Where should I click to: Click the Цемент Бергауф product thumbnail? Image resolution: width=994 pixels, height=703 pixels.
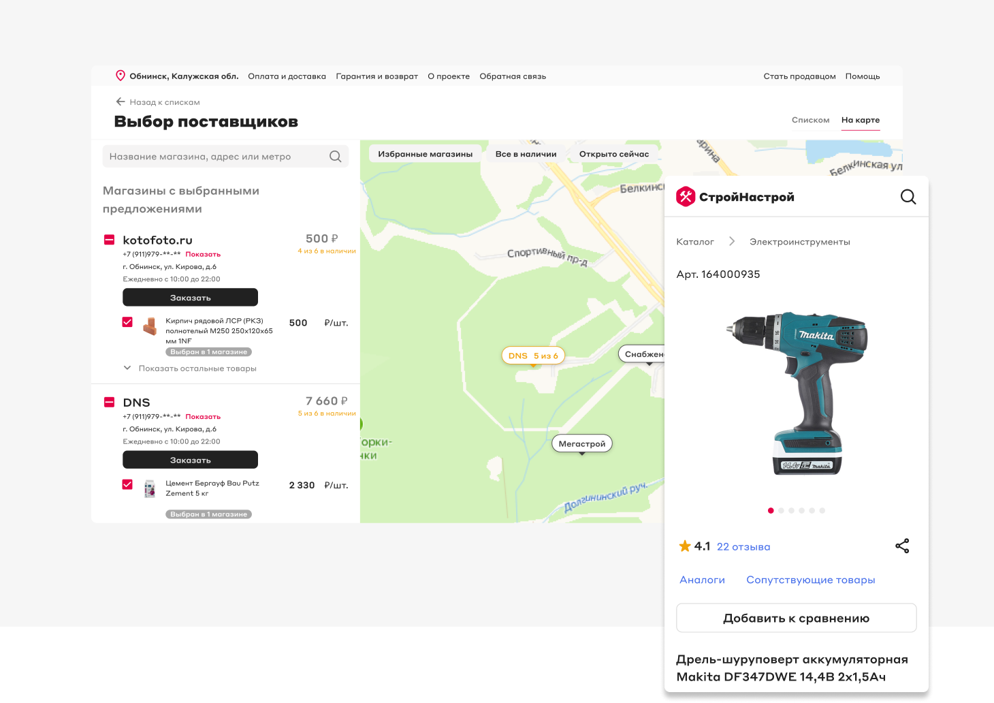150,488
